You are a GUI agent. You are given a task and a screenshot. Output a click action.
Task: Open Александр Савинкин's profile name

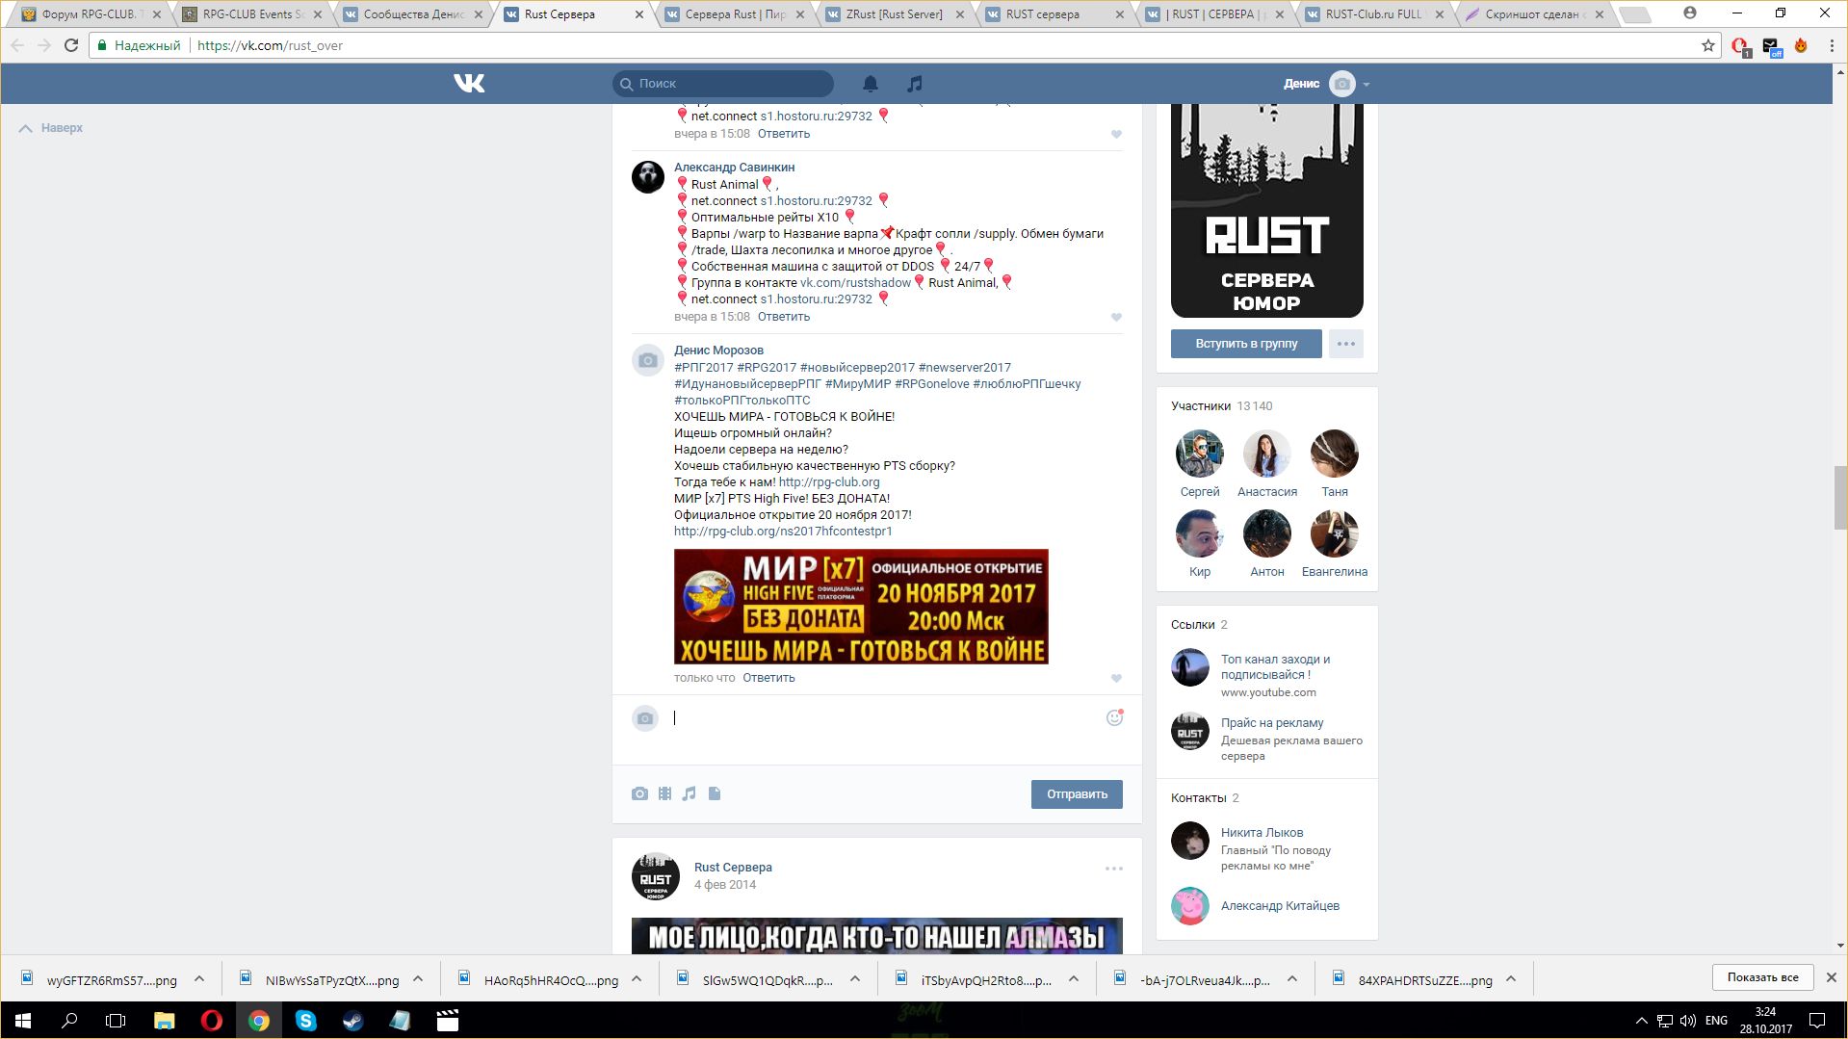tap(734, 168)
